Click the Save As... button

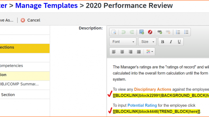[x=7, y=20]
